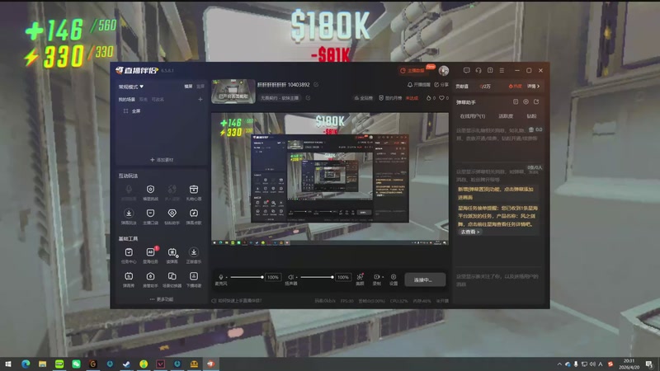
Task: Click the 连接中... connecting button
Action: click(425, 279)
